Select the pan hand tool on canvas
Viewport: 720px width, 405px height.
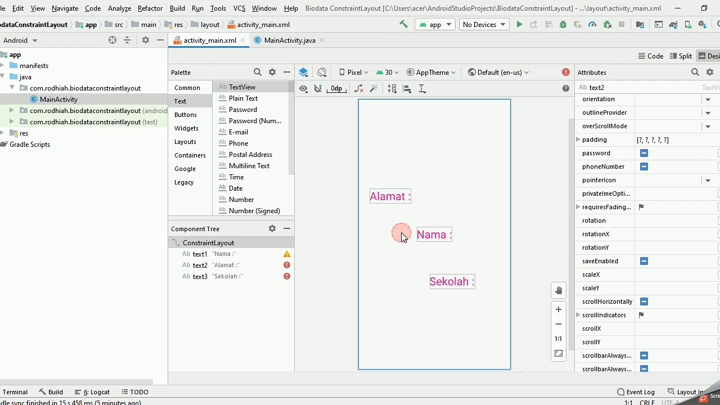pyautogui.click(x=559, y=290)
